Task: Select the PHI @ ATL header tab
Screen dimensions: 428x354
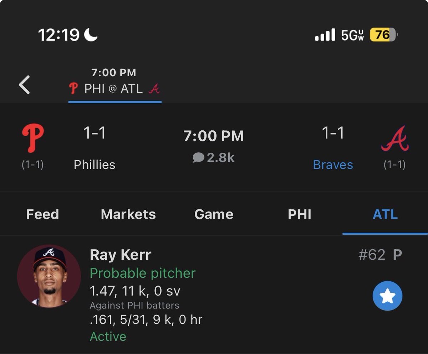Action: (115, 85)
